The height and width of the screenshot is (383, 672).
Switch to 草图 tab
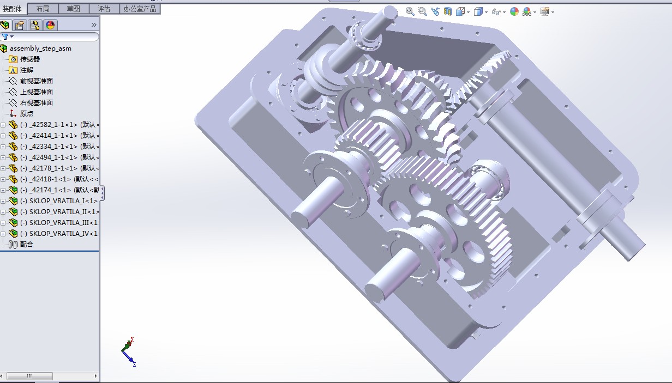(x=73, y=9)
